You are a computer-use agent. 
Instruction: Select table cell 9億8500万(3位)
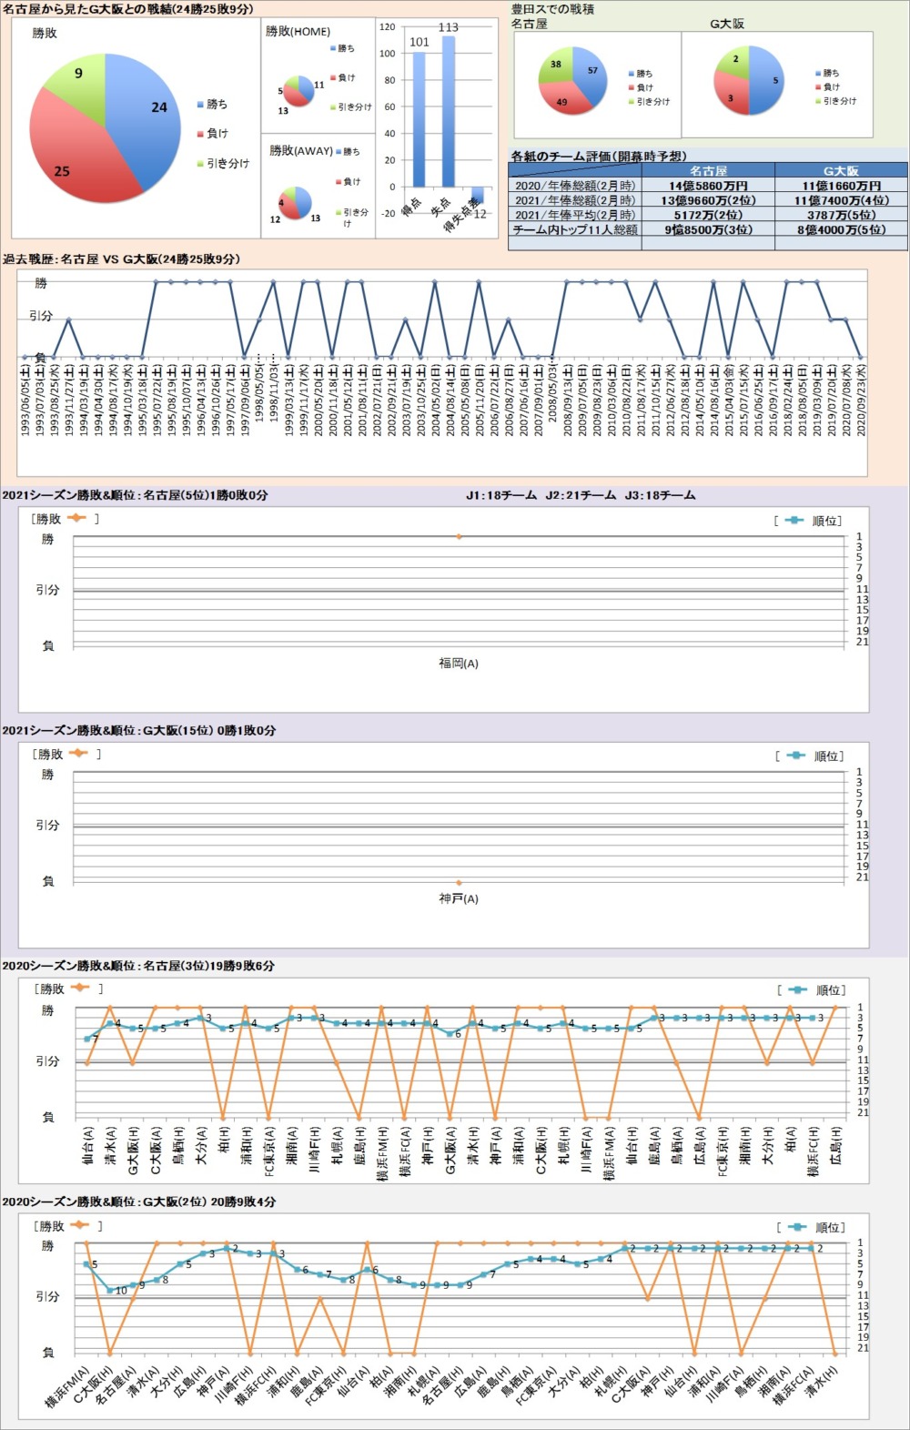point(708,229)
